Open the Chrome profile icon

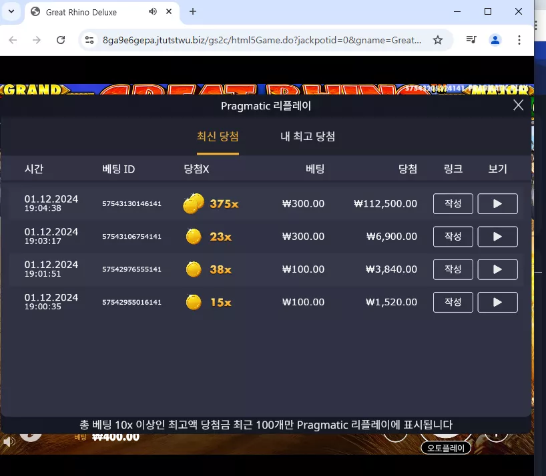tap(495, 40)
